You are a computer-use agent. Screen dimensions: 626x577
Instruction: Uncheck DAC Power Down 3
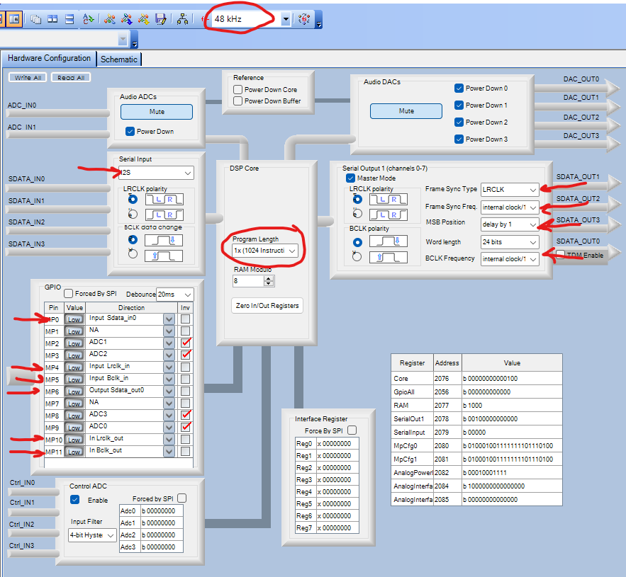click(459, 139)
